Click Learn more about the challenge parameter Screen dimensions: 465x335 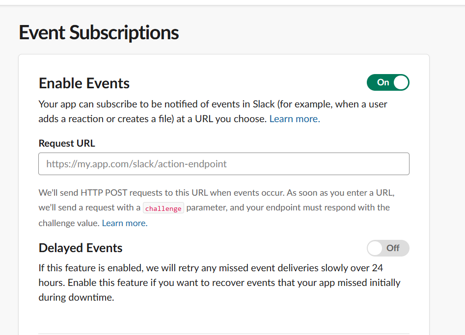[x=124, y=223]
